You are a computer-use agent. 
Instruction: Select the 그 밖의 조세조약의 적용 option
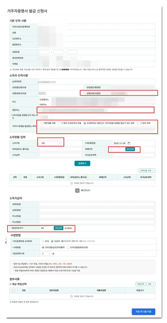(59, 123)
